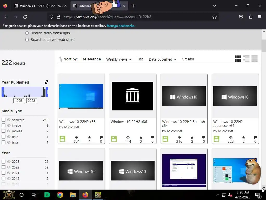This screenshot has height=200, width=266.
Task: Open File Explorer from taskbar
Action: 73,195
